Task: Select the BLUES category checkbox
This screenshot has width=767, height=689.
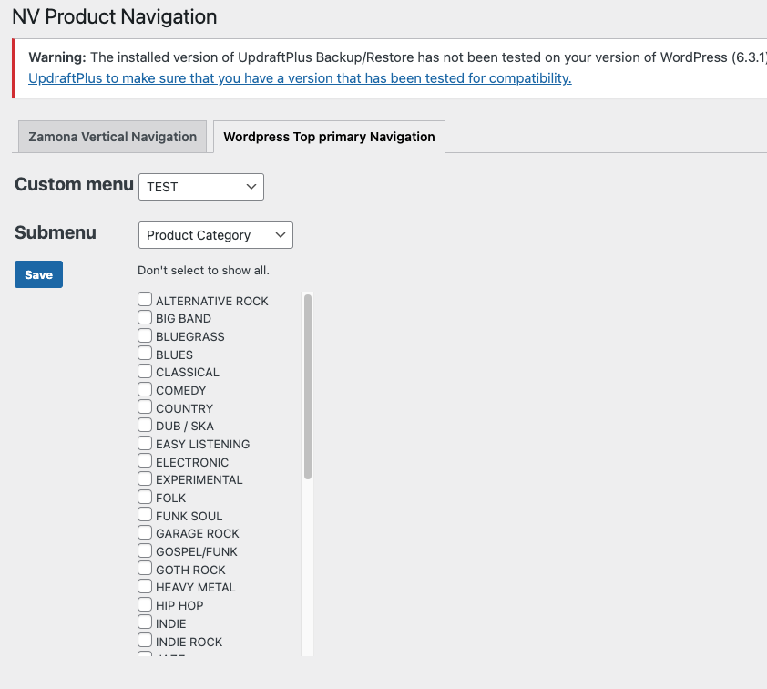Action: 145,354
